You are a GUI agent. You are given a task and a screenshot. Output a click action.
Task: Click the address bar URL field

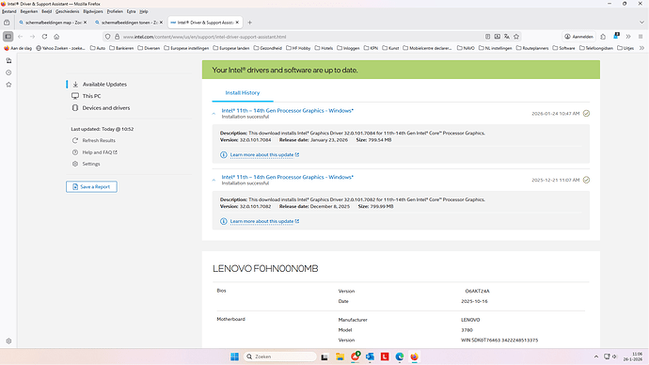pyautogui.click(x=302, y=37)
